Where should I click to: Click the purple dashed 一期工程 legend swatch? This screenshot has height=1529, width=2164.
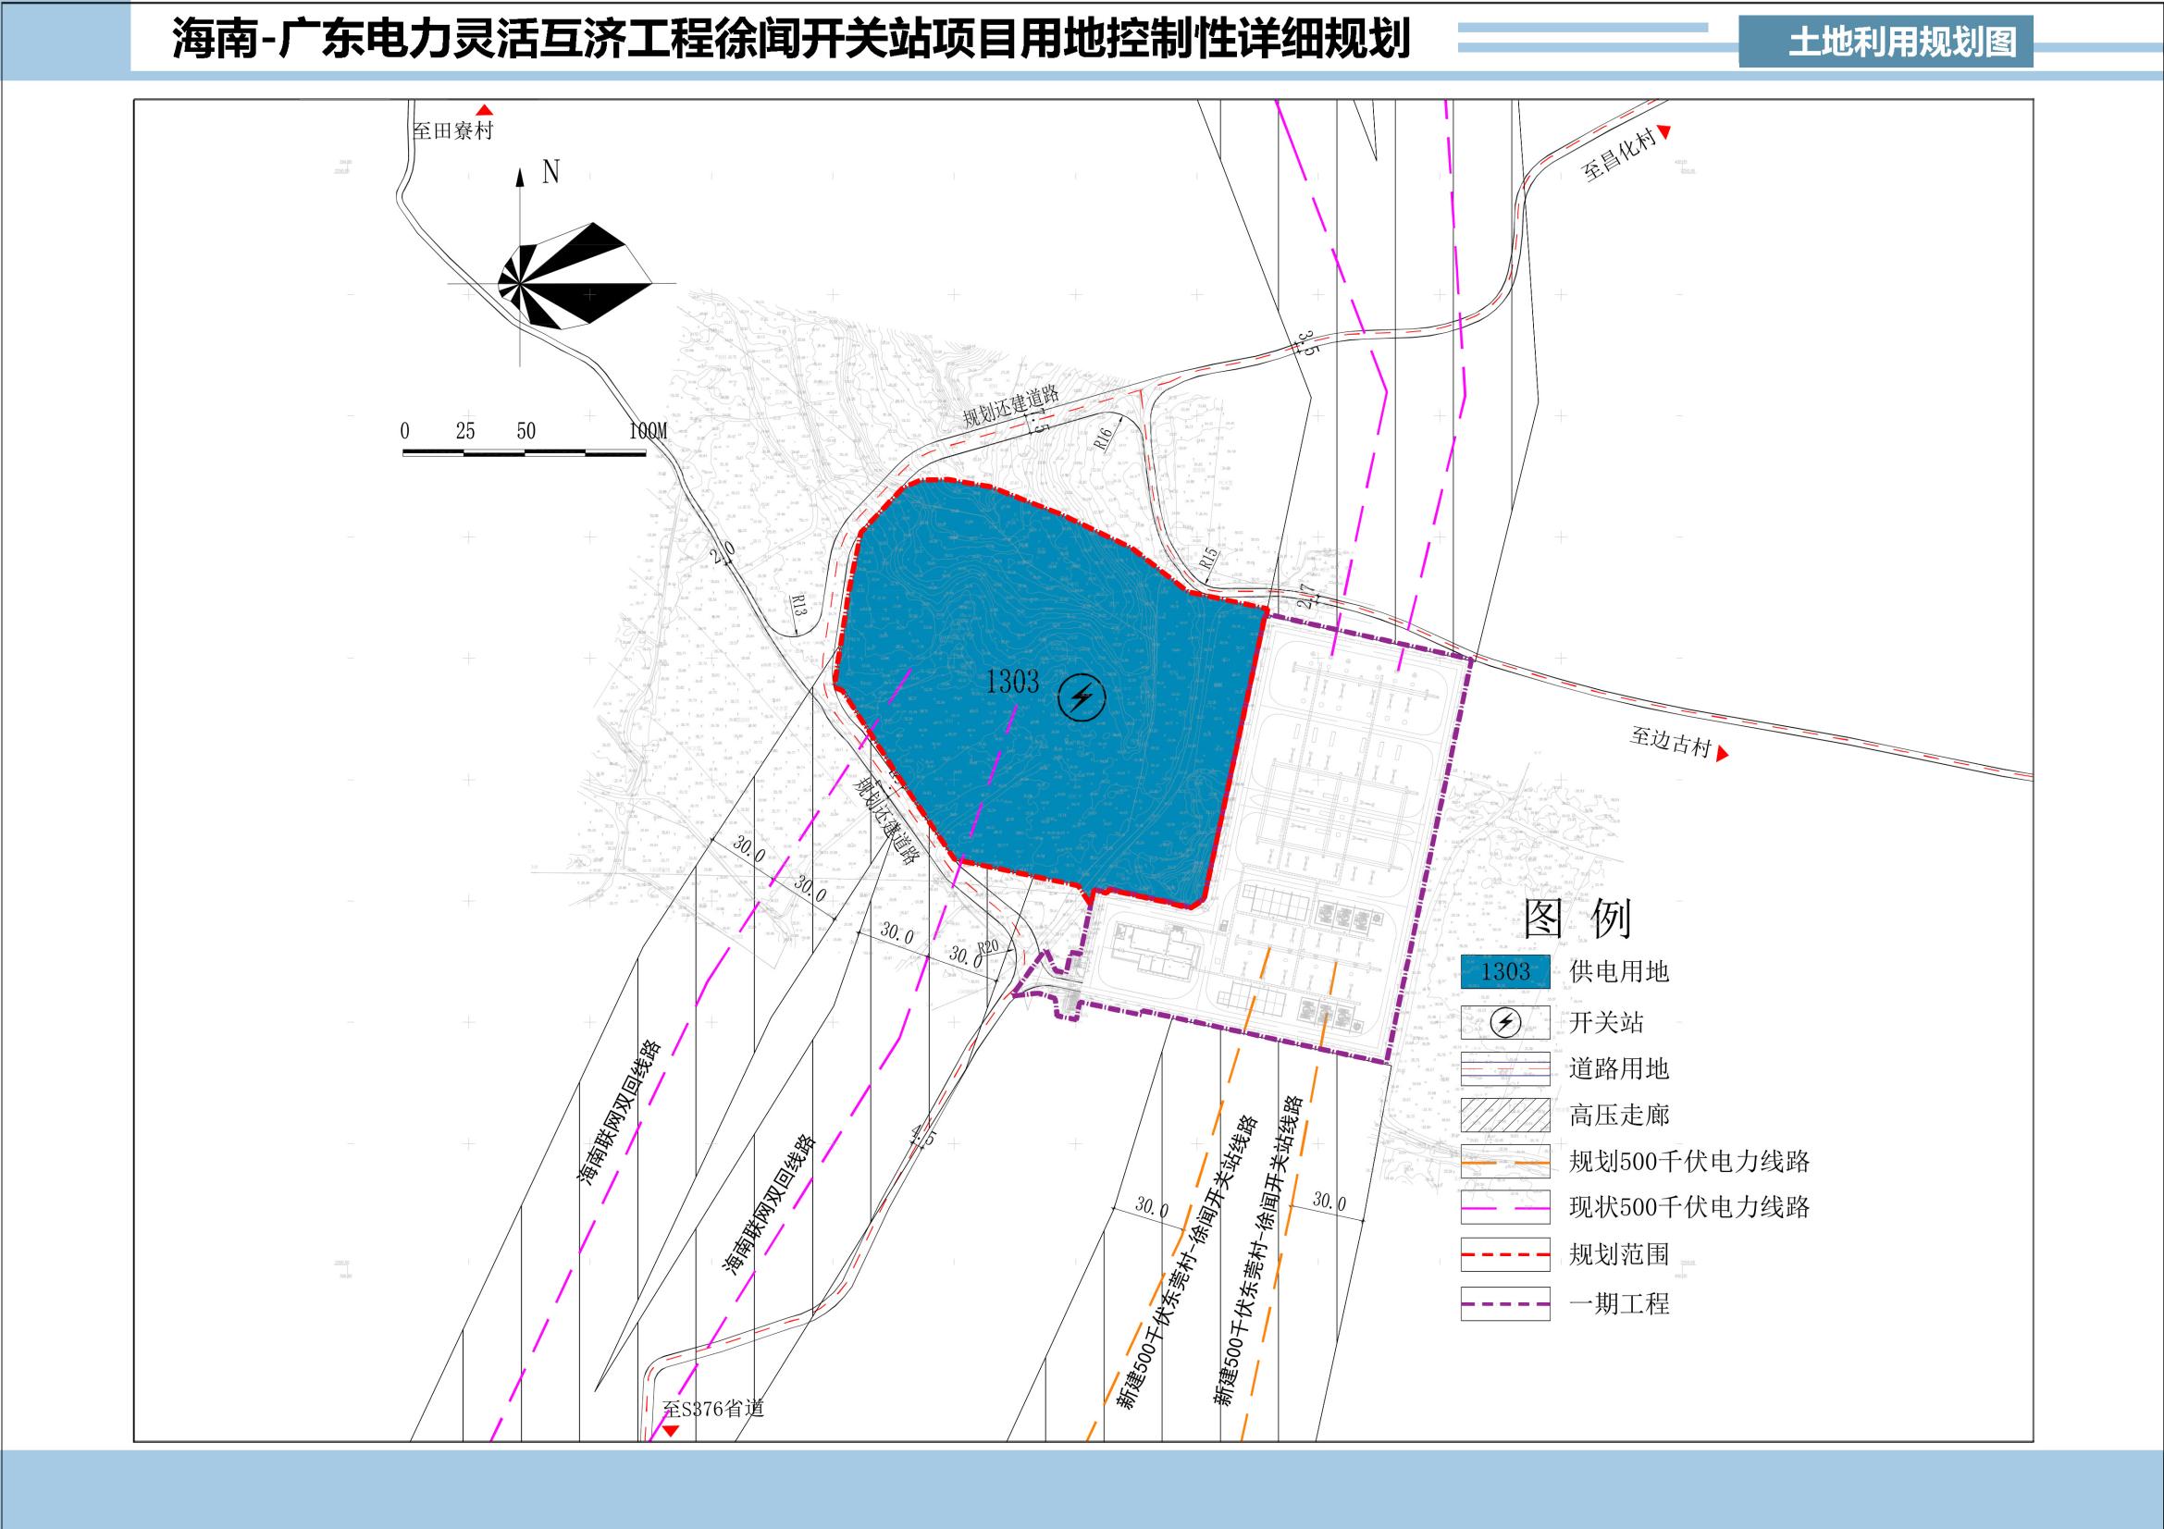pos(1504,1304)
